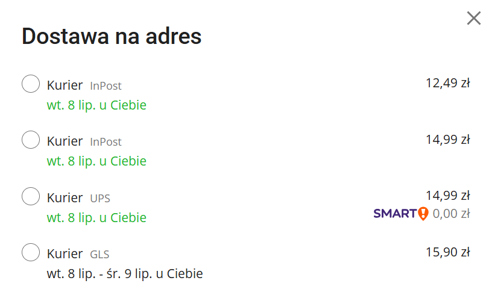
Task: Click the 14,99 zł price above the SMART logo
Action: [448, 196]
